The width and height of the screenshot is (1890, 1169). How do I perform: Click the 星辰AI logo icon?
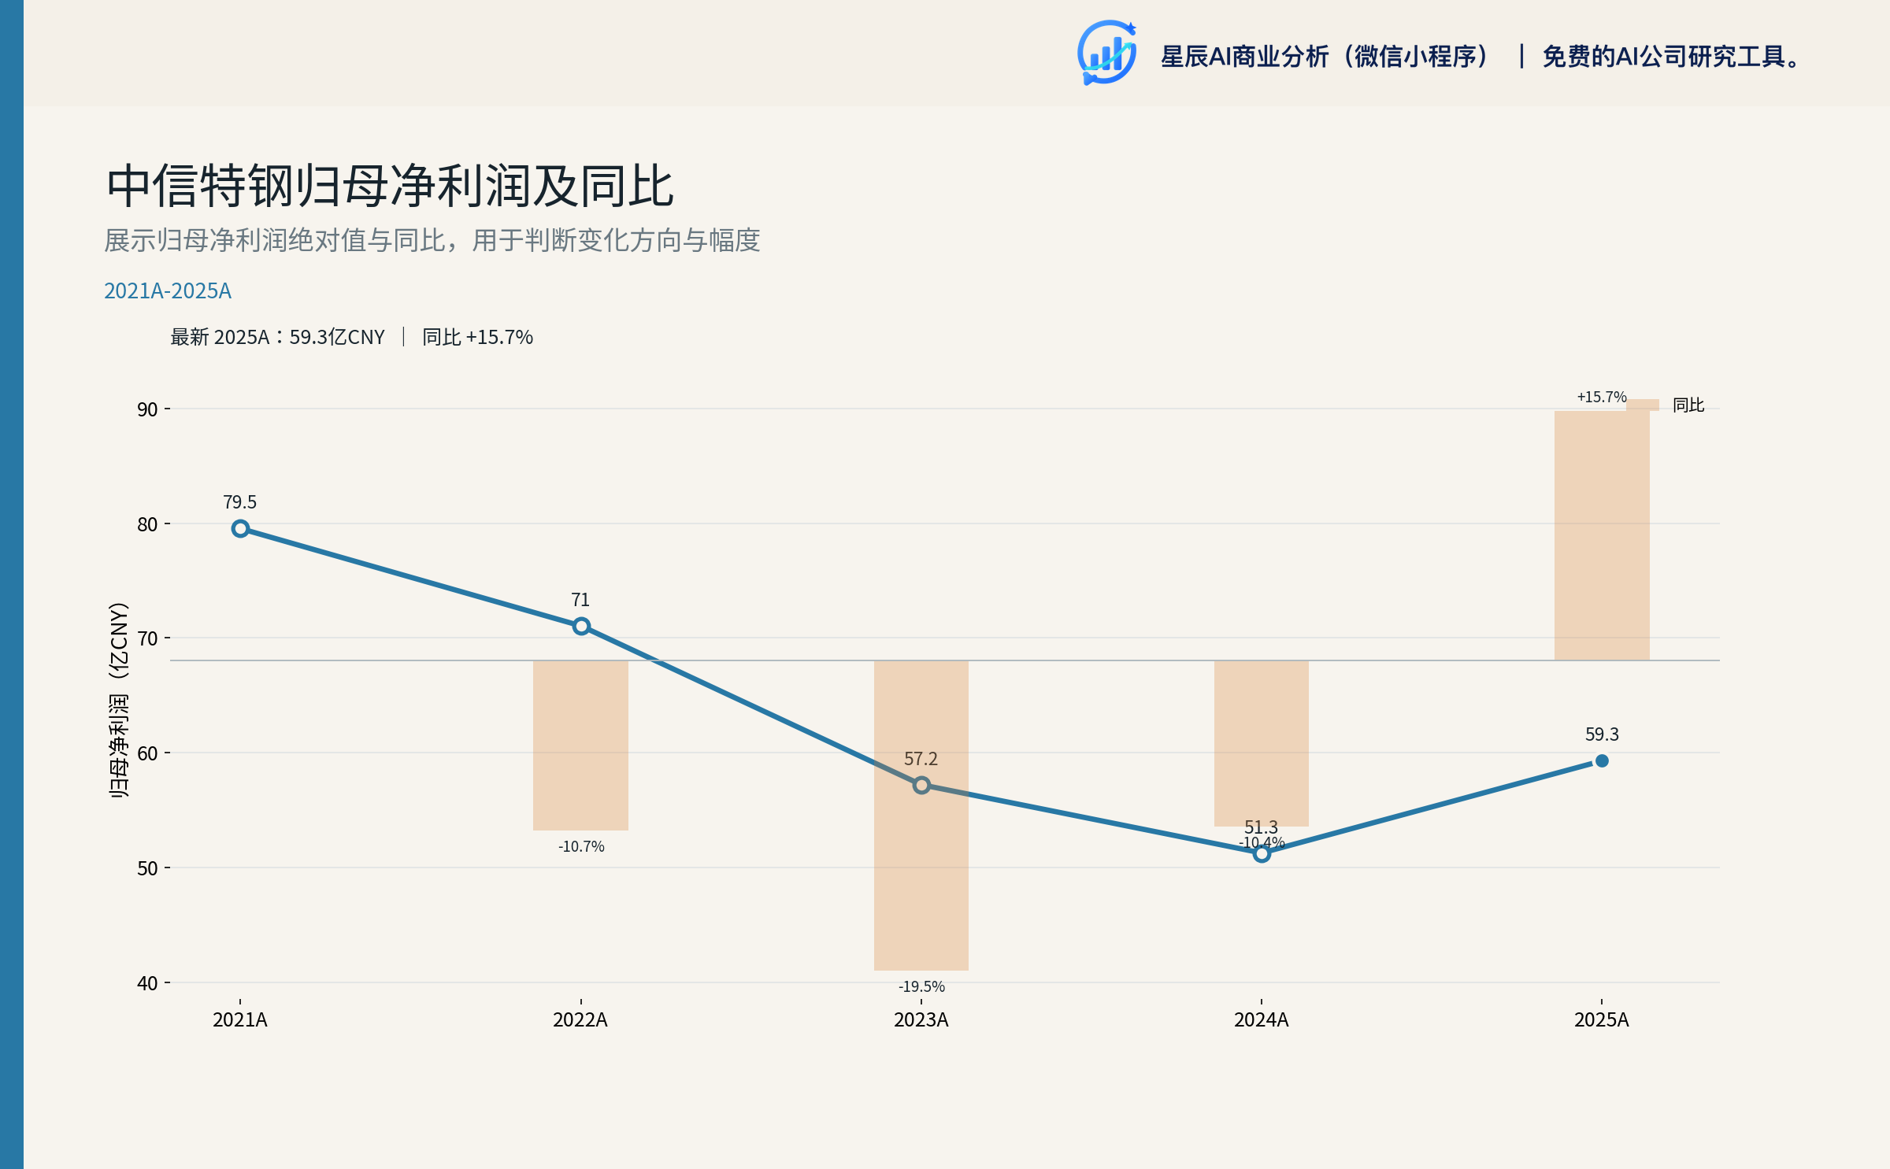[x=1107, y=53]
